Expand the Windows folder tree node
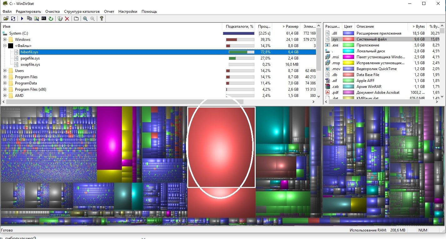The width and height of the screenshot is (446, 239). [5, 40]
